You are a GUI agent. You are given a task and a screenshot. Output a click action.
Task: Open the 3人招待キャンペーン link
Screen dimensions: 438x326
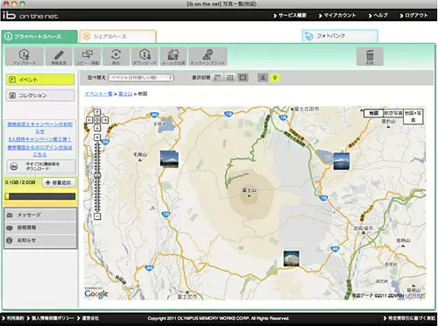click(40, 139)
